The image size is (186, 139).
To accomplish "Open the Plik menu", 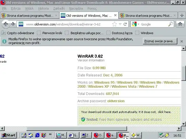I will [4, 8].
